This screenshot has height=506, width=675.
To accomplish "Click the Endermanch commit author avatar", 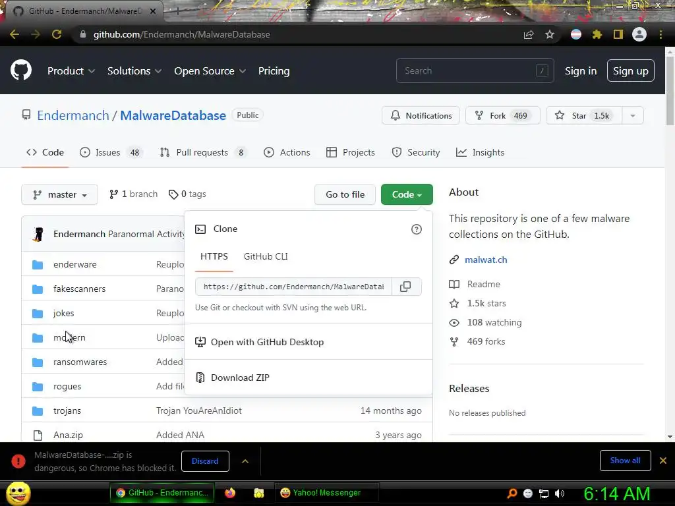I will tap(38, 234).
